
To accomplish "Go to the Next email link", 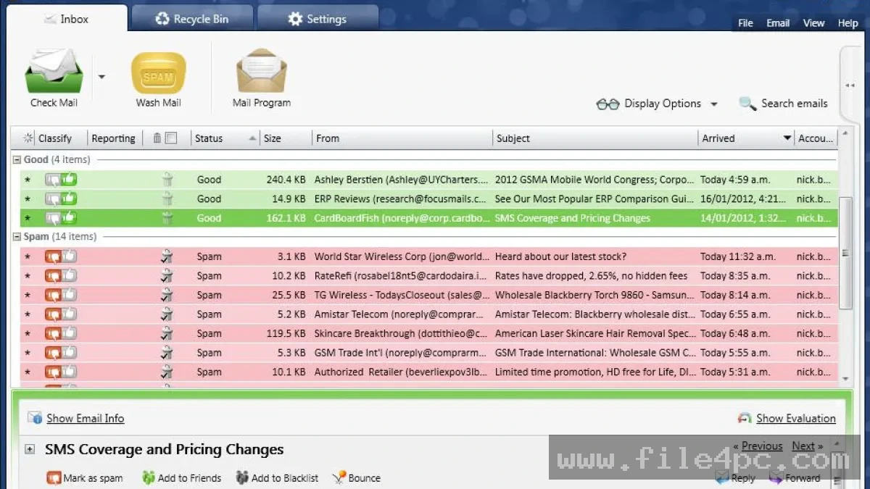I will pyautogui.click(x=803, y=446).
